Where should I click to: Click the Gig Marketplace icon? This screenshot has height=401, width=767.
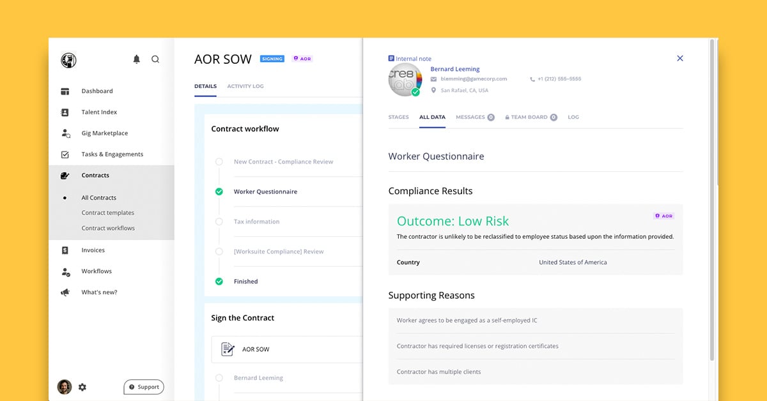pos(65,133)
